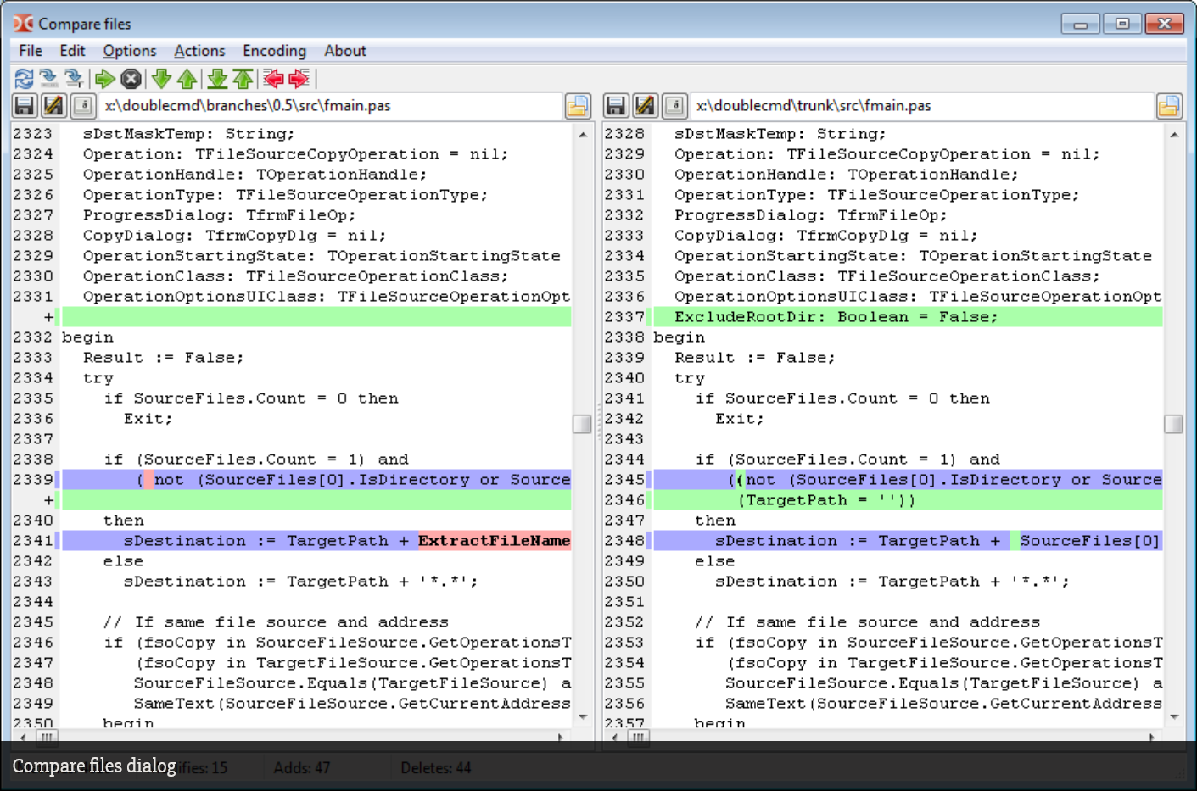Click 'Result := False;' on right line 2339
The width and height of the screenshot is (1197, 791).
tap(755, 358)
